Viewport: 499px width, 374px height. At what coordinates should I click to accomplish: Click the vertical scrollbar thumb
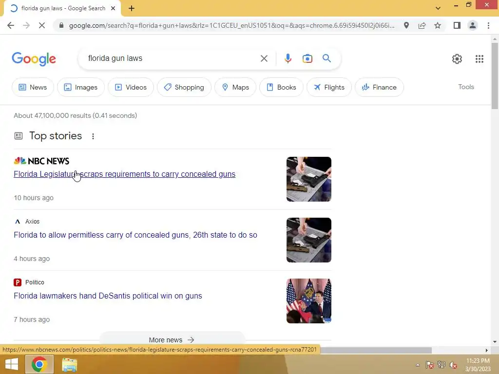point(495,75)
